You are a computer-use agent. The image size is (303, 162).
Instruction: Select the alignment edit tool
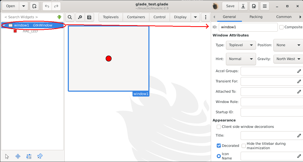(x=40, y=156)
